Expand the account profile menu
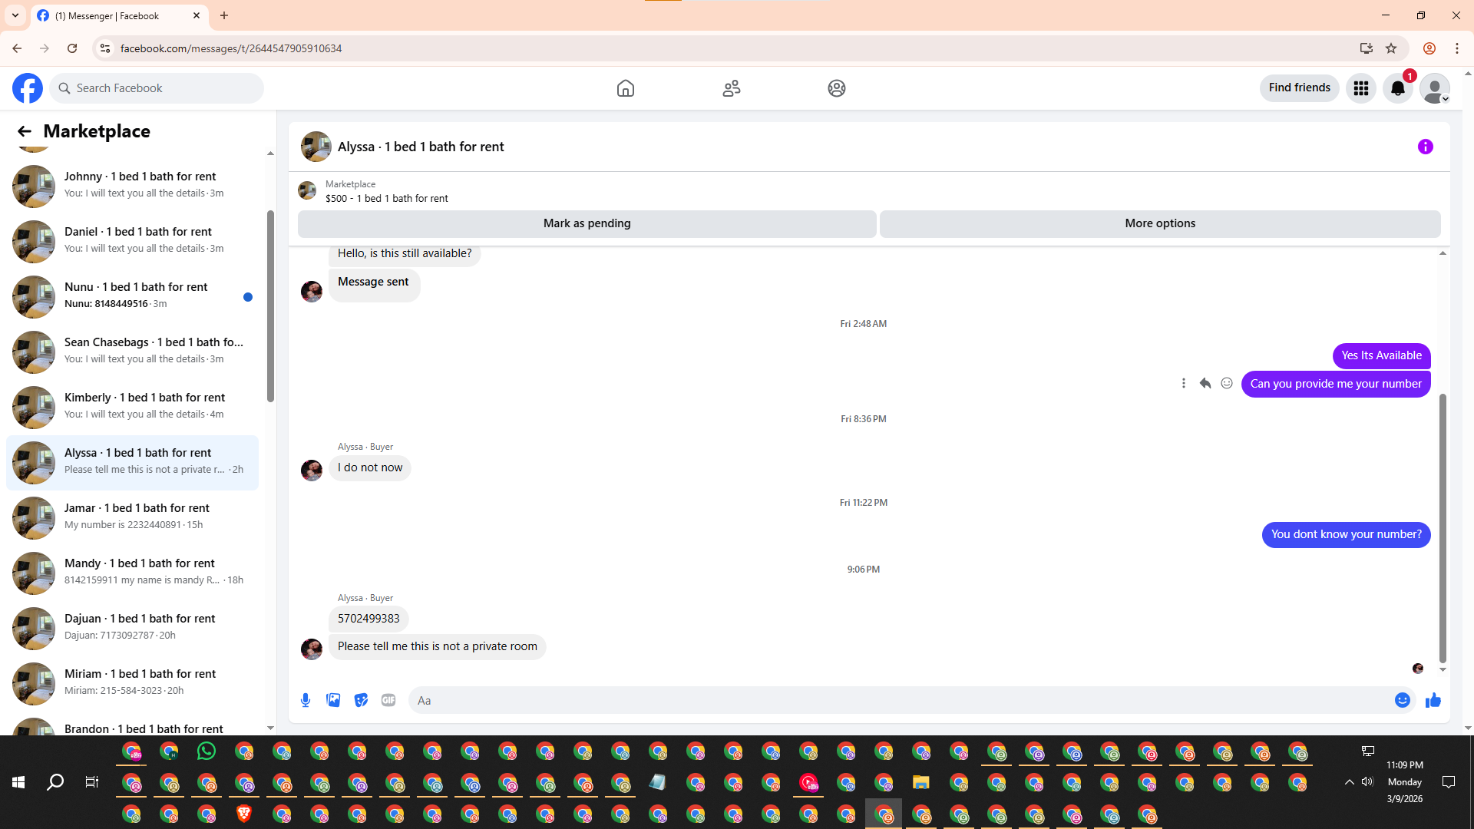Viewport: 1474px width, 829px height. pyautogui.click(x=1434, y=88)
